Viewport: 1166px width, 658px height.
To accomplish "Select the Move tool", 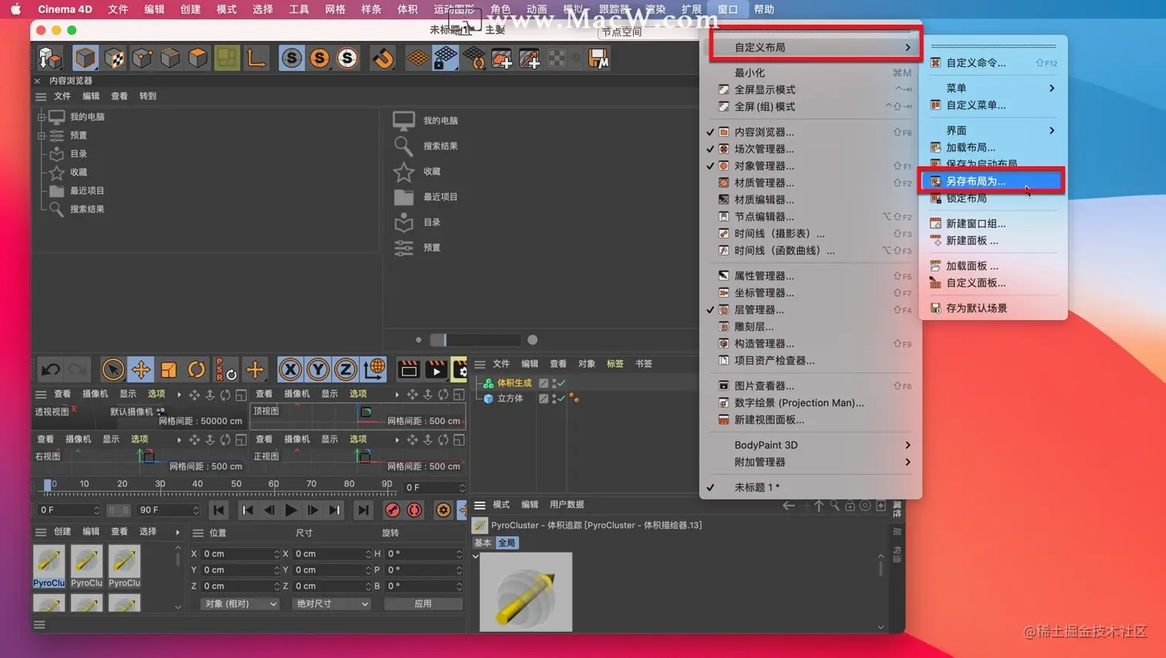I will 141,370.
